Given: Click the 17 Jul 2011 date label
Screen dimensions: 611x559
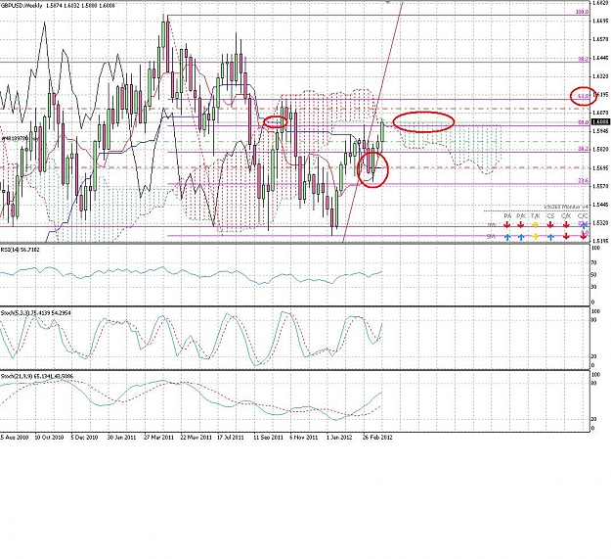Looking at the screenshot, I should (231, 438).
